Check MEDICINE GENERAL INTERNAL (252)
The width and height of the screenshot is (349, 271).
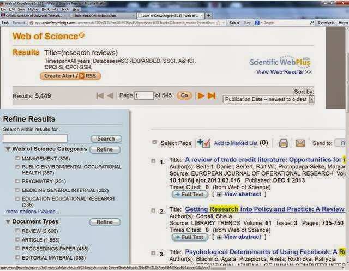[x=17, y=190]
